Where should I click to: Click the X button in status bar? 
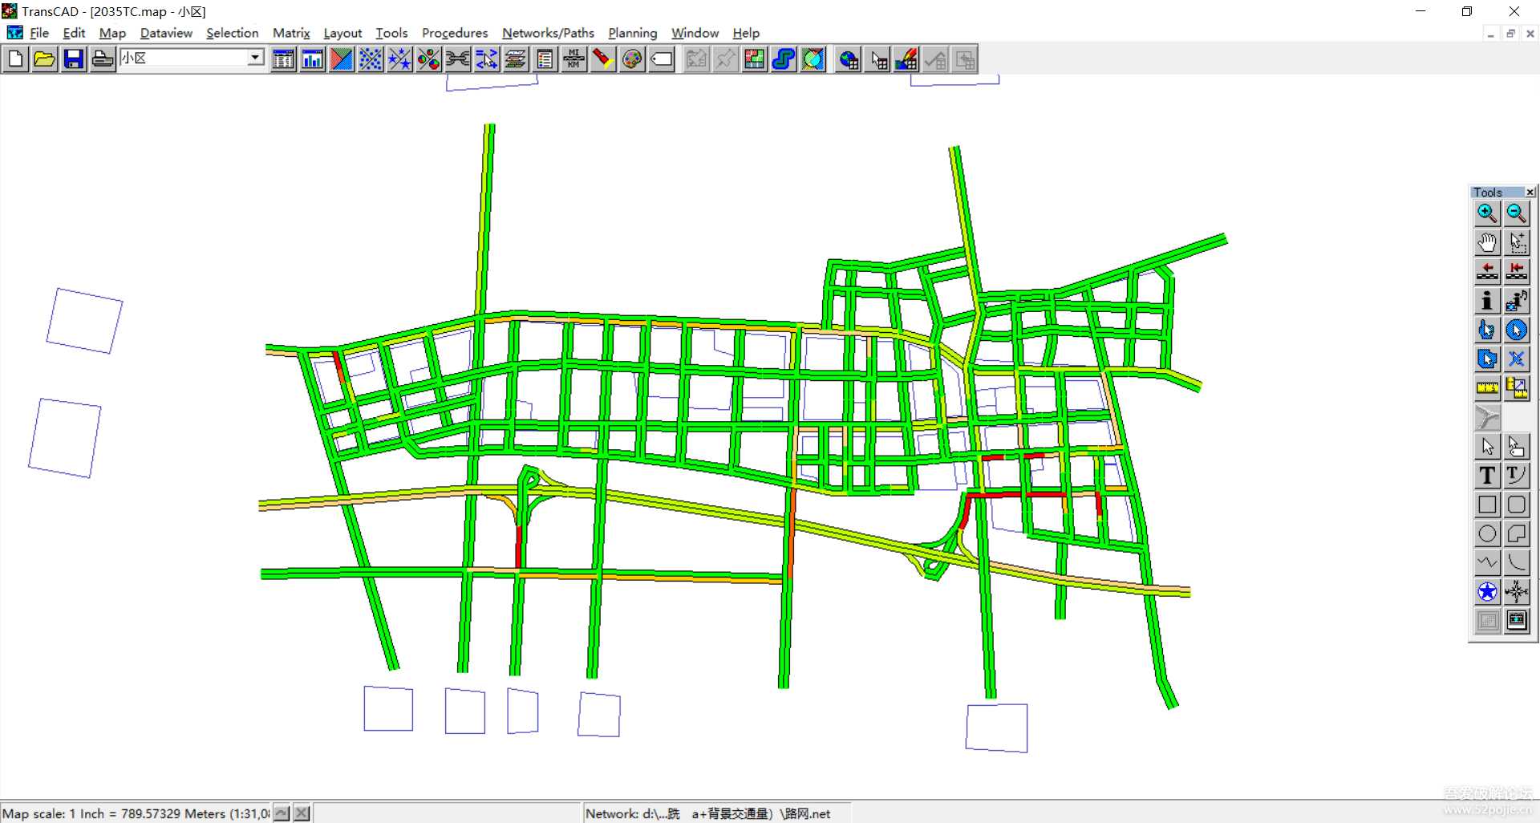click(x=302, y=813)
